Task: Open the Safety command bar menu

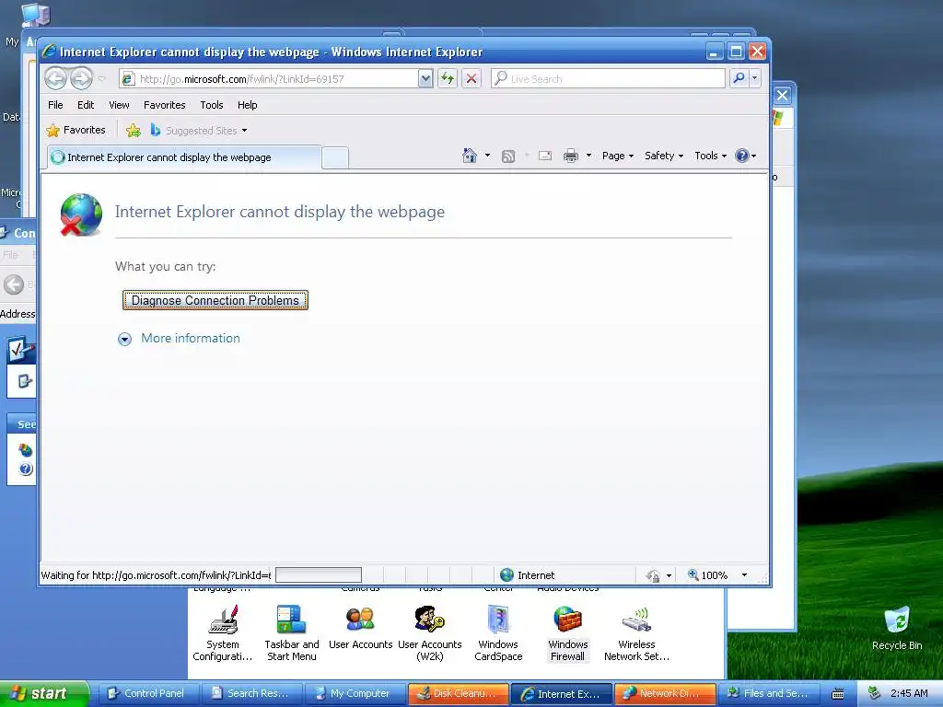Action: coord(664,156)
